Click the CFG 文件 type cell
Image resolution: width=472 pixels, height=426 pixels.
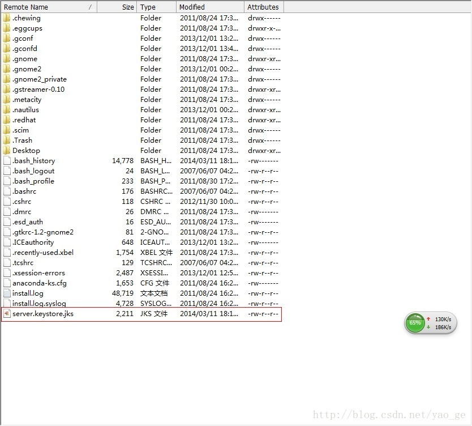click(155, 283)
